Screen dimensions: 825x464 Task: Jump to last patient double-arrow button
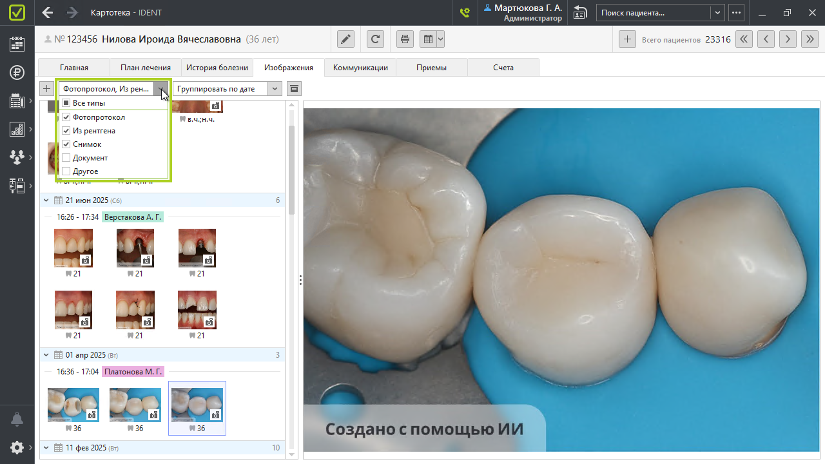click(x=810, y=39)
